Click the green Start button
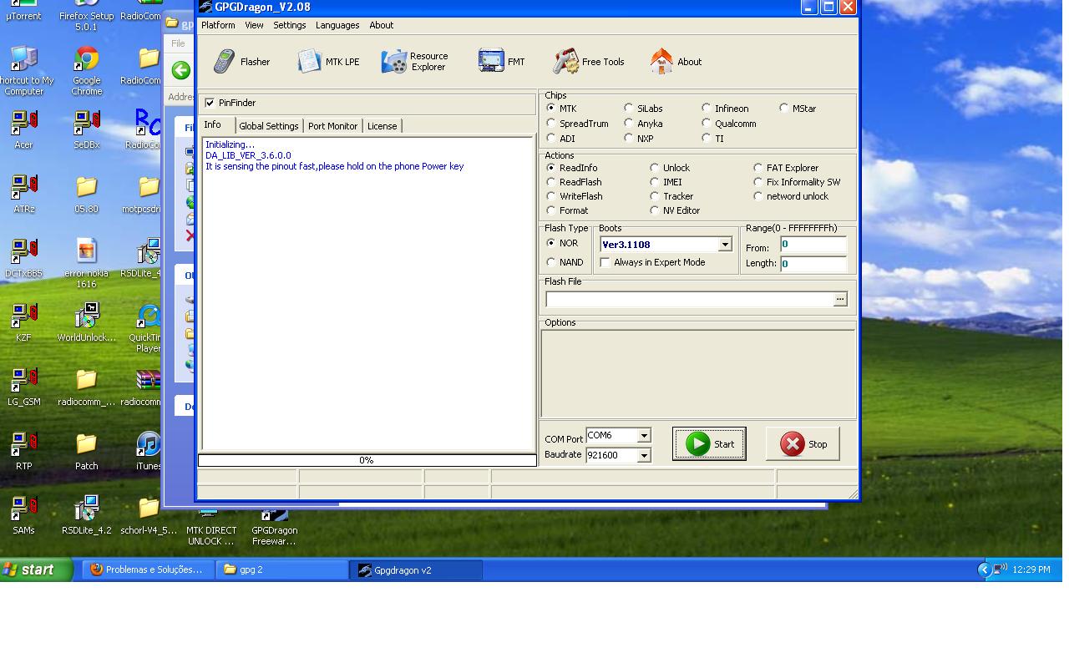 [x=709, y=444]
